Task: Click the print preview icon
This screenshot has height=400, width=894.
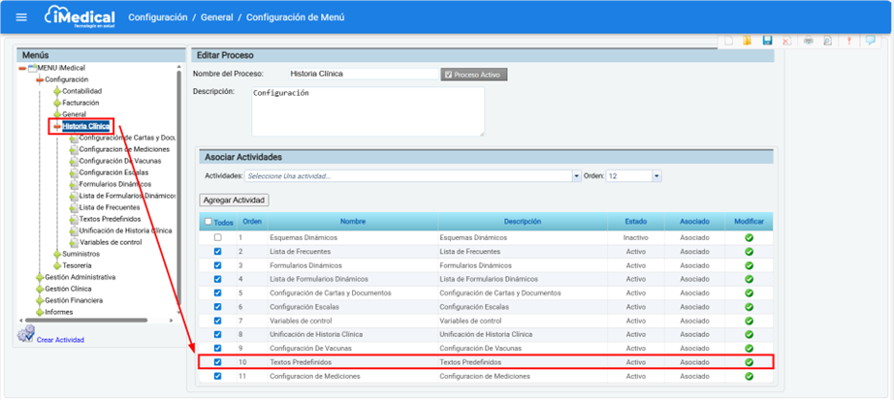Action: click(x=827, y=41)
